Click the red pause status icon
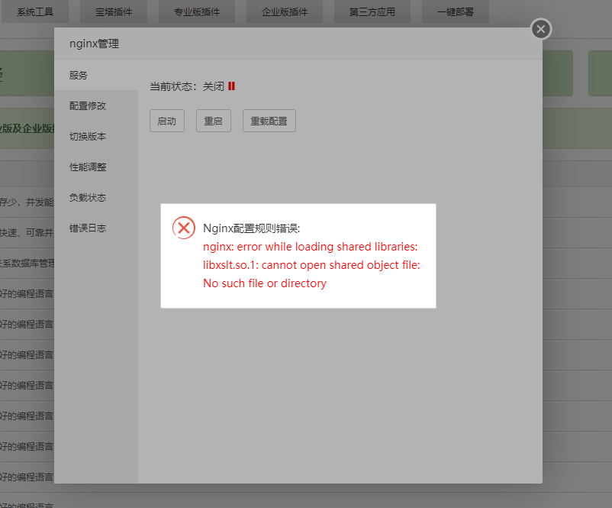Screen dimensions: 612x508 231,86
